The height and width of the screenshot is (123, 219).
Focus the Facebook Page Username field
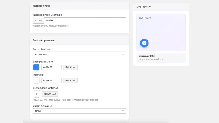tap(85, 20)
